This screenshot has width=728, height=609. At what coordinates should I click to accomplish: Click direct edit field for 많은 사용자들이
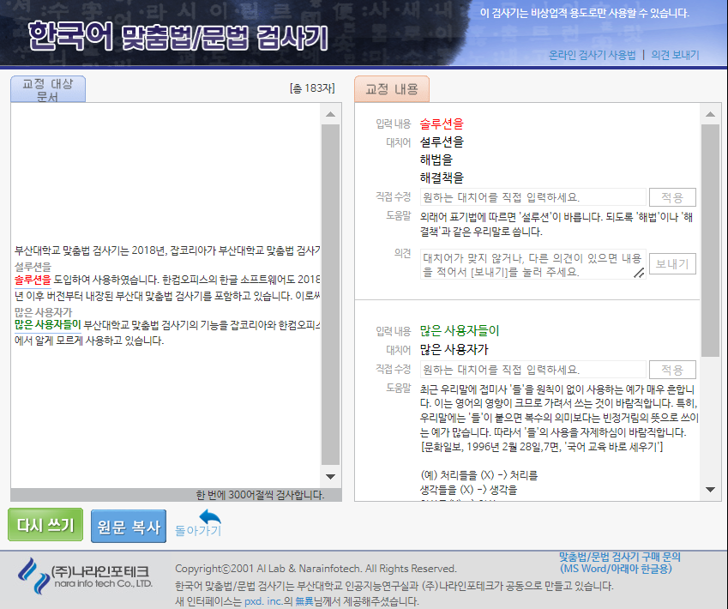[x=533, y=370]
